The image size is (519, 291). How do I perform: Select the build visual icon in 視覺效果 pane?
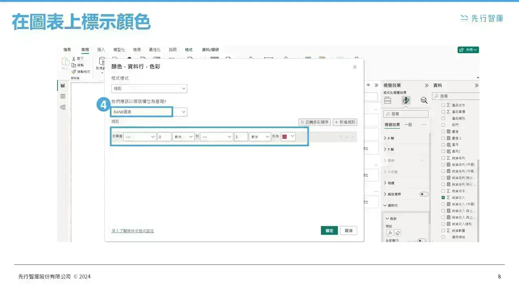pos(388,100)
